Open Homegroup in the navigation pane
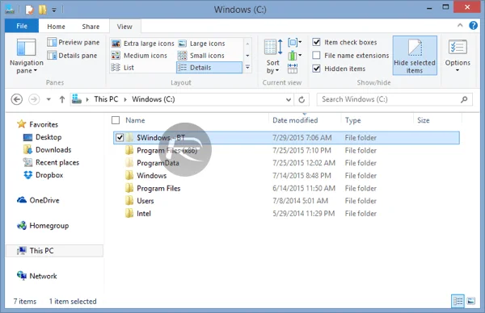The height and width of the screenshot is (313, 485). [43, 226]
